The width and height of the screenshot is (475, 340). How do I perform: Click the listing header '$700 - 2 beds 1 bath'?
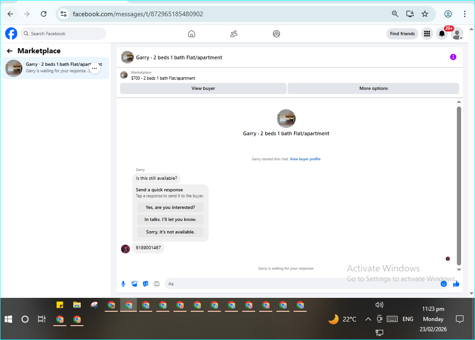coord(163,78)
